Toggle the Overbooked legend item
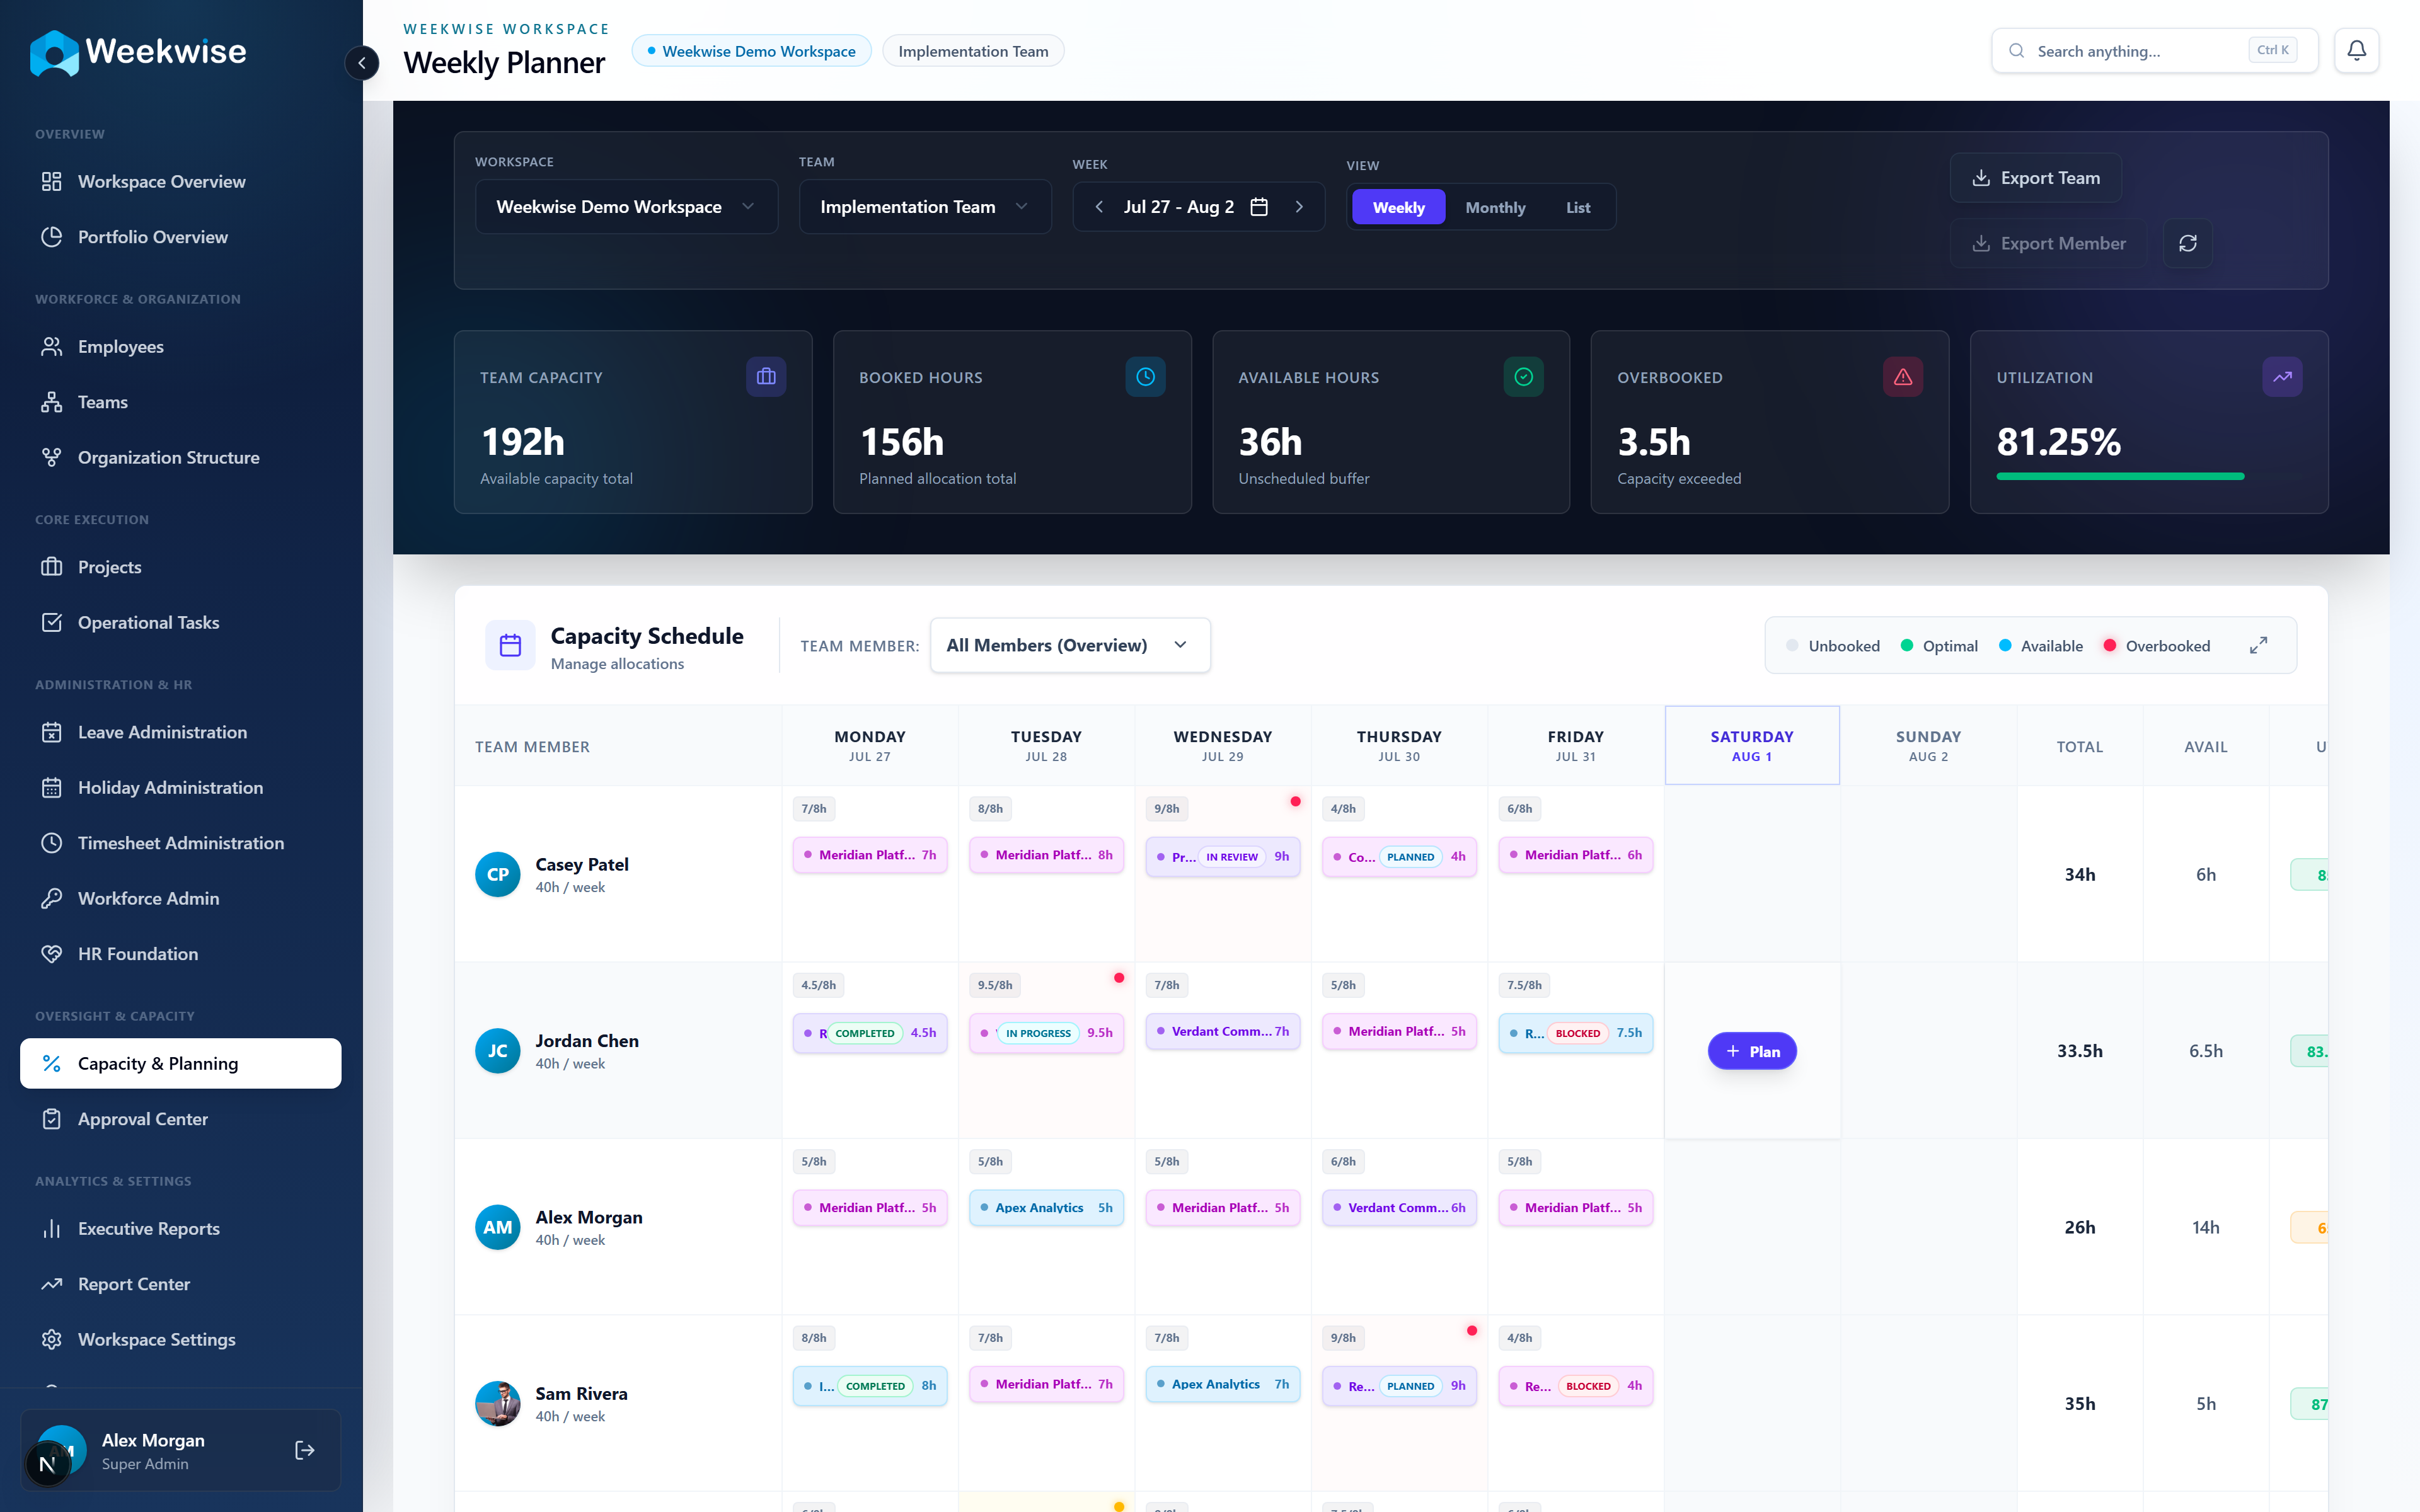This screenshot has width=2420, height=1512. pyautogui.click(x=2157, y=646)
